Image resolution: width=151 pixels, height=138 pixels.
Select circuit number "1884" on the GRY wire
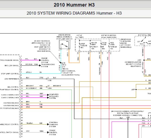tap(41, 131)
